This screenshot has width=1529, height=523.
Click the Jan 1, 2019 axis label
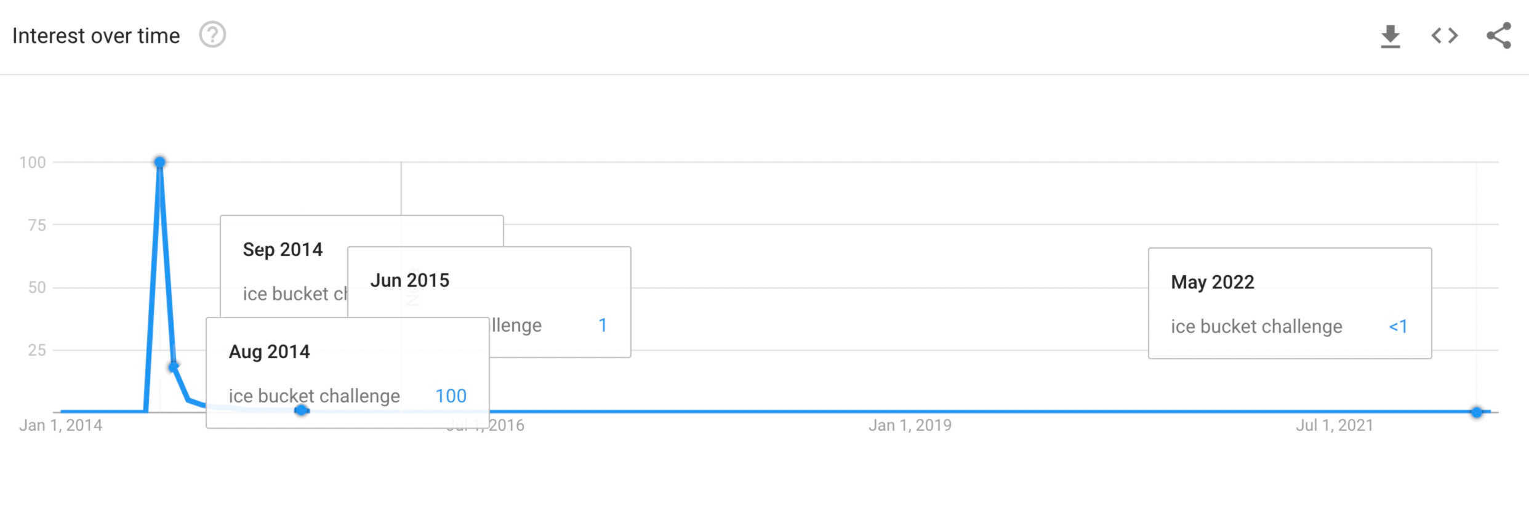912,424
